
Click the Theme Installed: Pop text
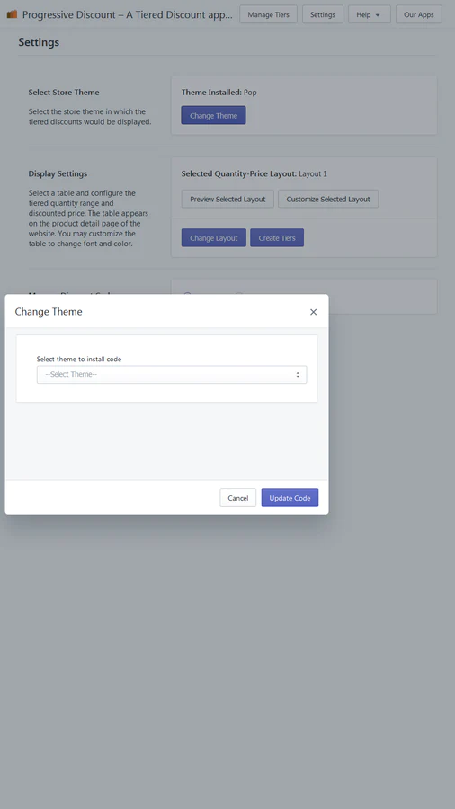219,93
